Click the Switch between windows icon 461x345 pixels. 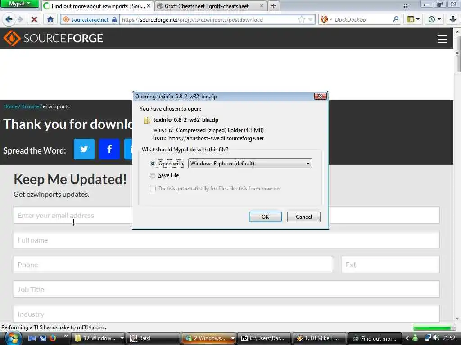pos(42,338)
